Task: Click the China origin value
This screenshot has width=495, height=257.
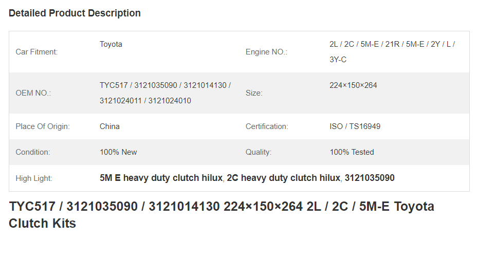Action: click(109, 126)
